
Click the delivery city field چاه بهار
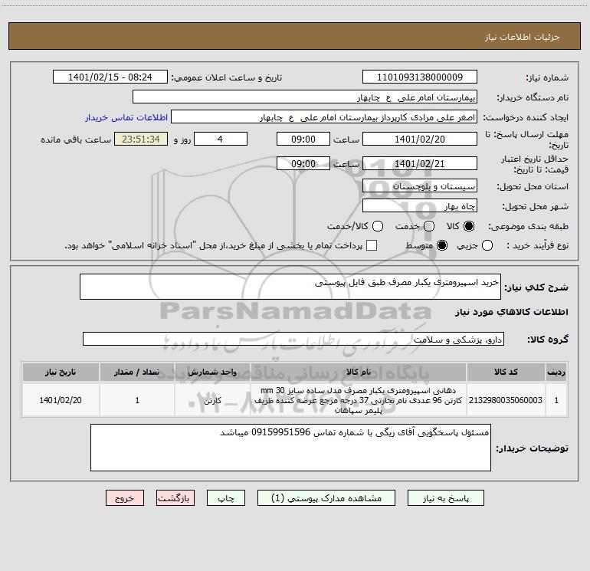click(420, 205)
